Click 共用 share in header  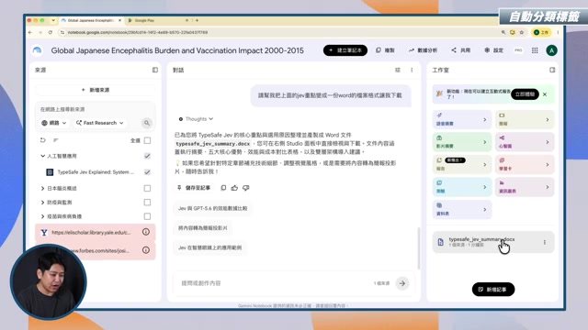coord(461,50)
